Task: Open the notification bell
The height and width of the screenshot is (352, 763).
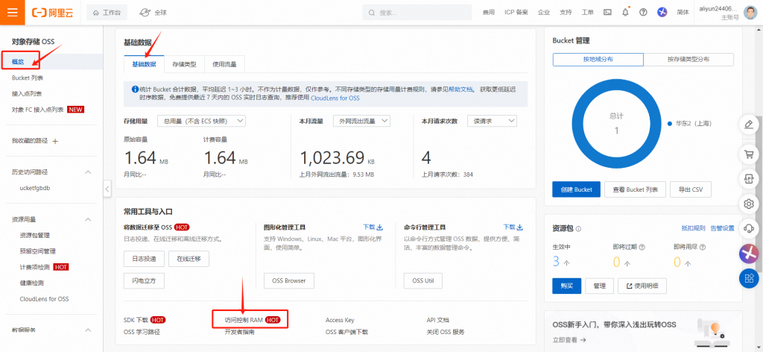Action: click(625, 13)
